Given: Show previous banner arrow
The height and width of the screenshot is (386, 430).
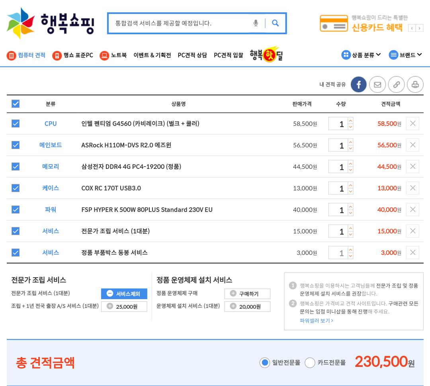Looking at the screenshot, I should click(412, 28).
